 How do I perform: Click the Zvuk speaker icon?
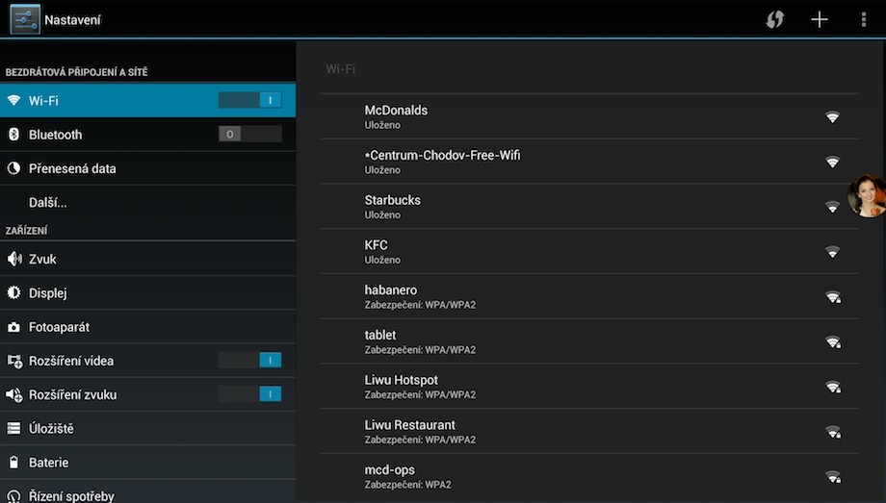(13, 259)
